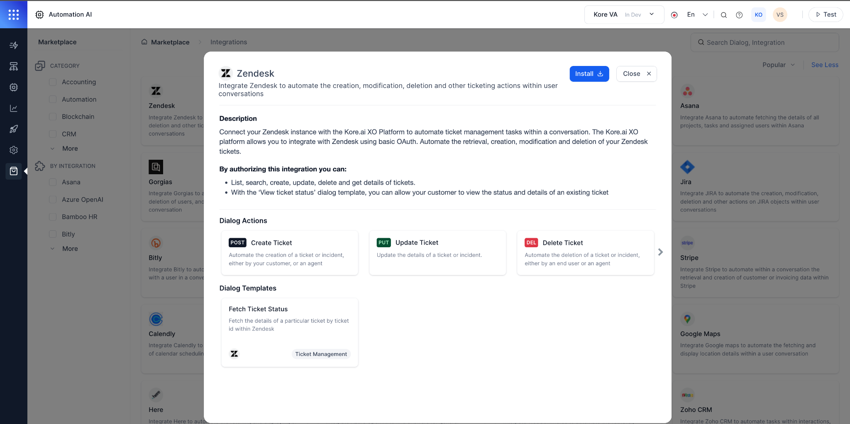The image size is (850, 424).
Task: Open the Popular sort dropdown
Action: (778, 65)
